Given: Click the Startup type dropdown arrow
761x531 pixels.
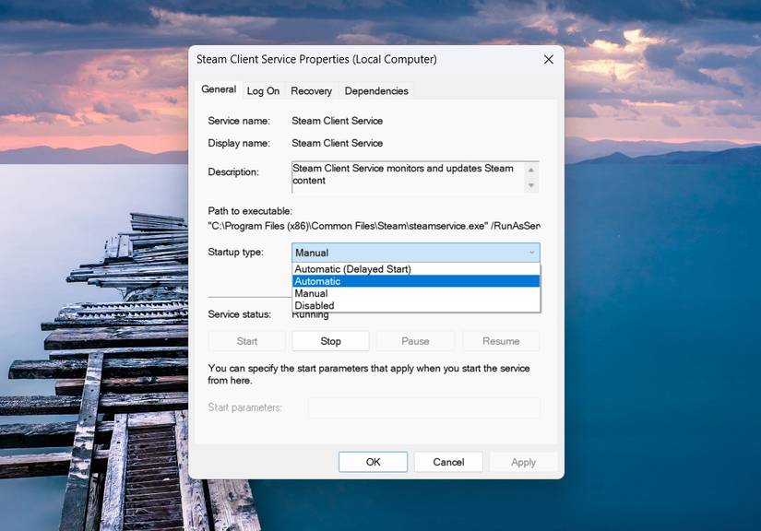Looking at the screenshot, I should 533,252.
